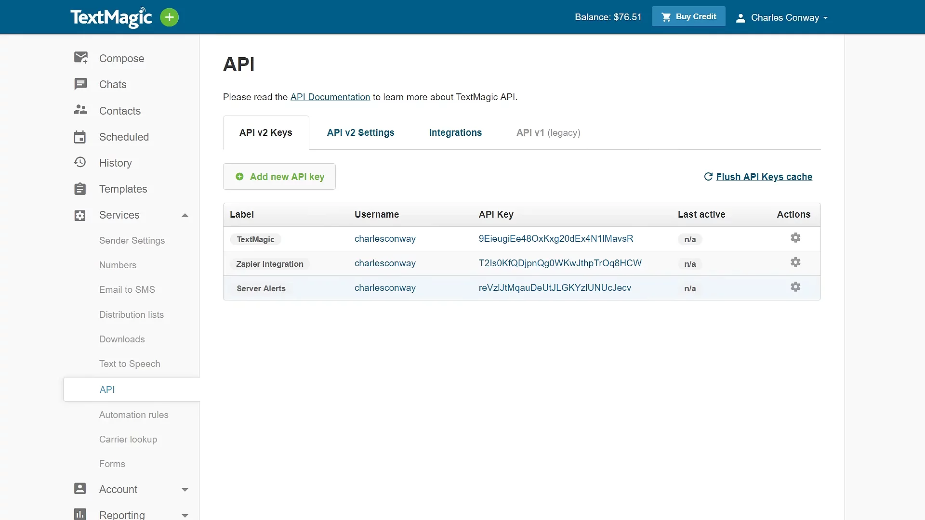This screenshot has height=520, width=925.
Task: Click Add new API key button
Action: pyautogui.click(x=279, y=177)
